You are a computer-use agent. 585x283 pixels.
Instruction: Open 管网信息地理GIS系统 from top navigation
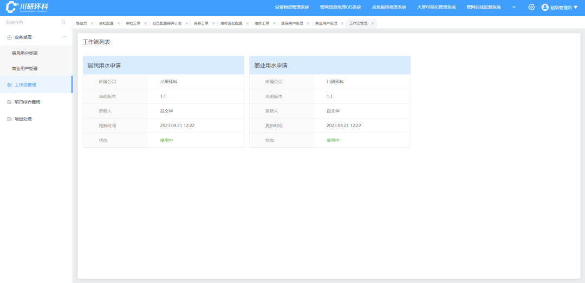click(340, 7)
